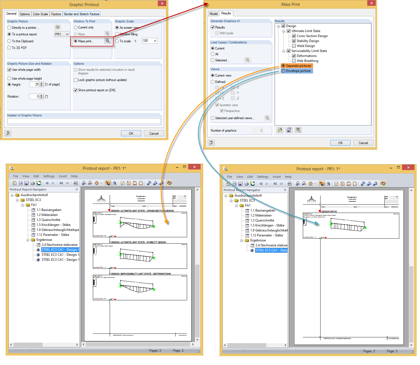The width and height of the screenshot is (420, 365).
Task: Collapse FA1 node in right printout navigator
Action: [x=236, y=206]
